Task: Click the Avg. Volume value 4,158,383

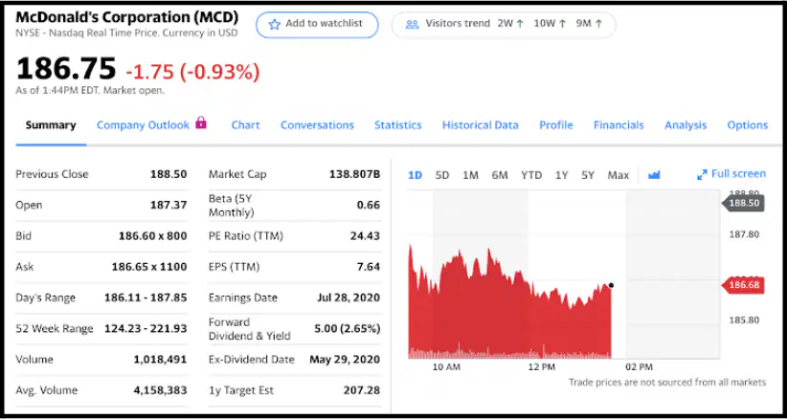Action: (160, 390)
